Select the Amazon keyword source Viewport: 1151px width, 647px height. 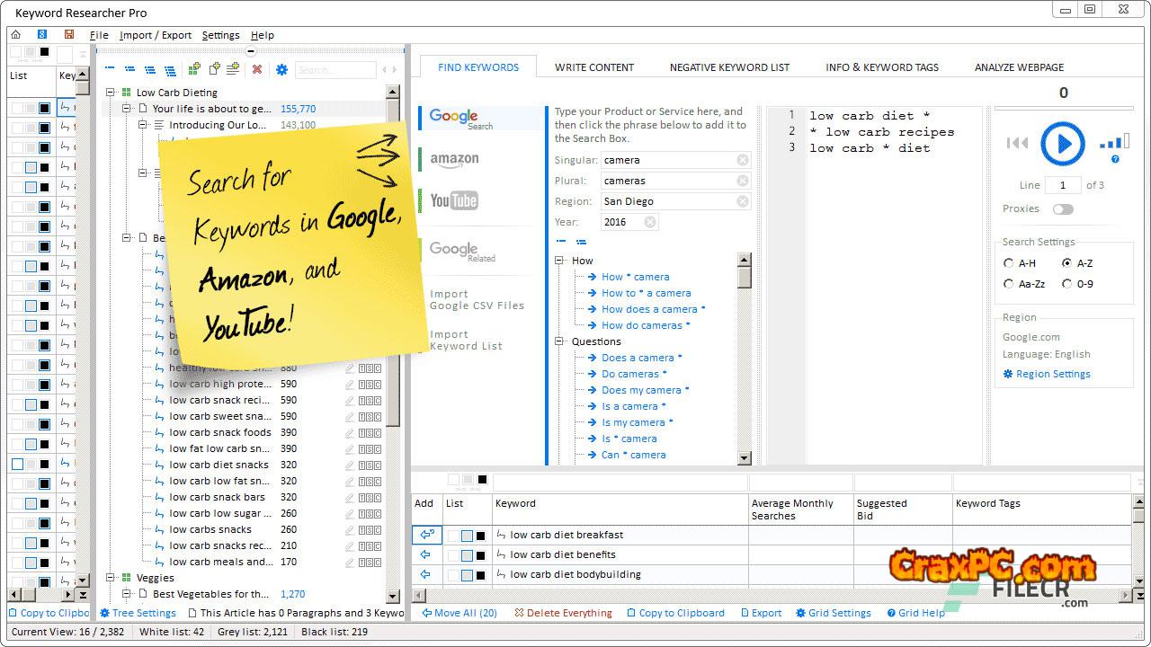pyautogui.click(x=454, y=159)
